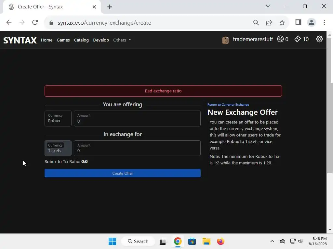Click the New Exchange Offer heading
Viewport: 333px width, 249px height.
[x=243, y=112]
